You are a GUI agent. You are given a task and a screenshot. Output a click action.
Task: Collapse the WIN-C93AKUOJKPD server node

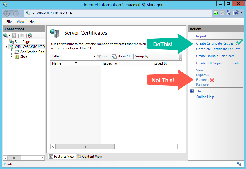tap(6, 46)
